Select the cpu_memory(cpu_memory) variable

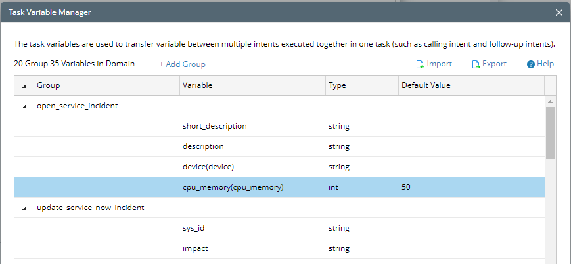coord(233,187)
